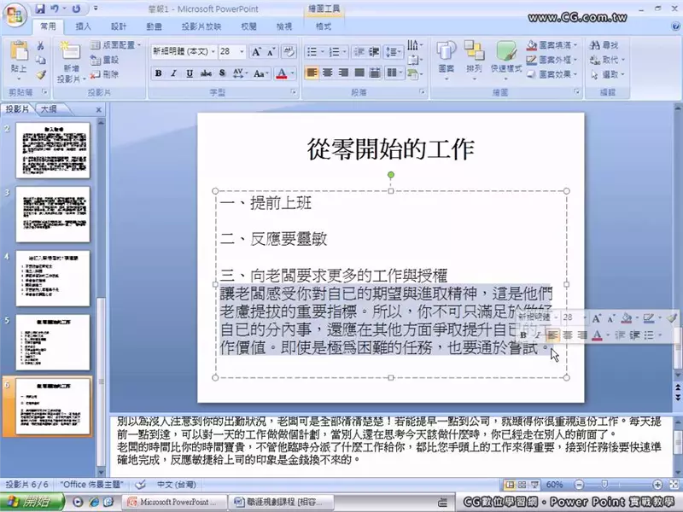Toggle bold formatting in the ribbon
The height and width of the screenshot is (512, 683).
pos(159,73)
